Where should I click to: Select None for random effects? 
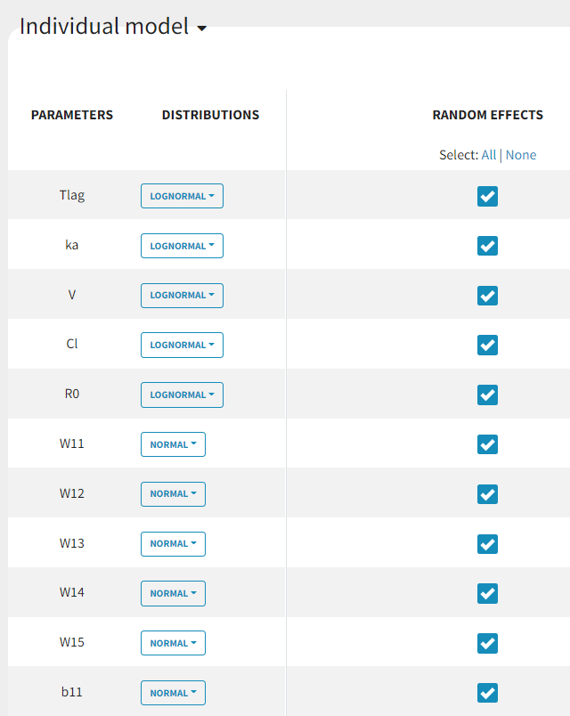521,155
